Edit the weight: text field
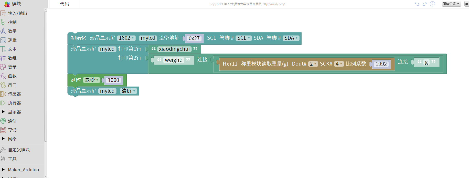Image resolution: width=469 pixels, height=178 pixels. [174, 60]
